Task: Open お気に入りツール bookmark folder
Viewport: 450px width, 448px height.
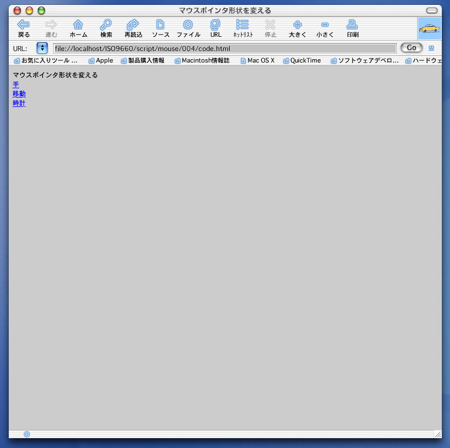Action: point(46,61)
